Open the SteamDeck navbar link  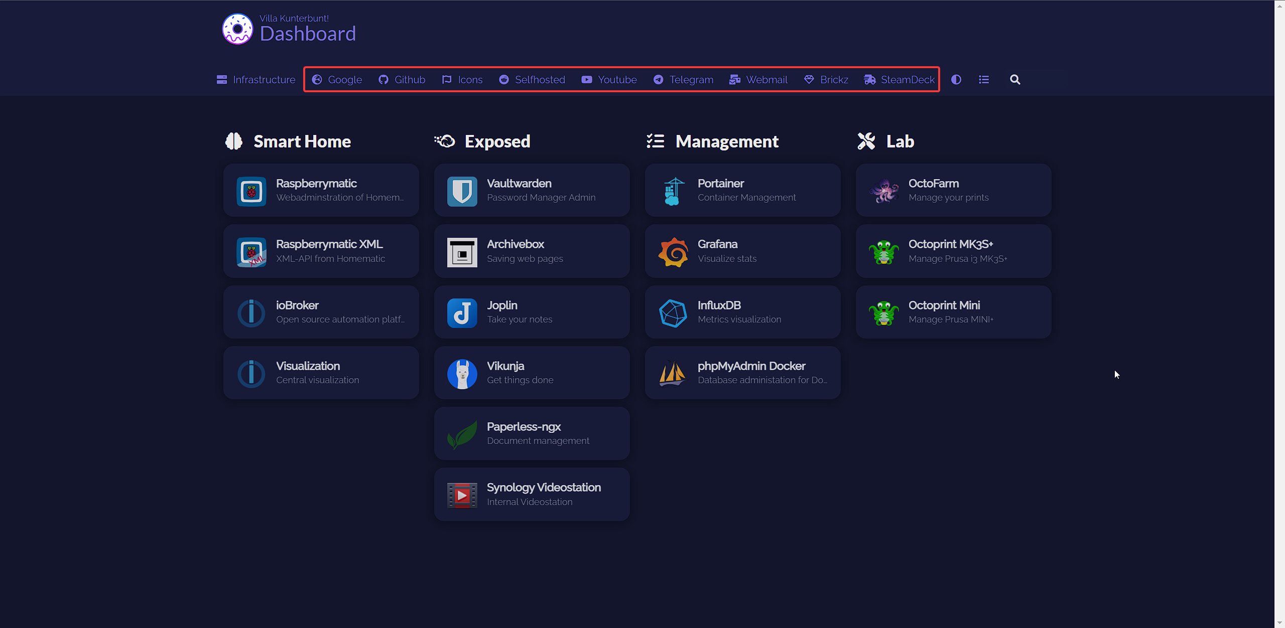coord(899,80)
